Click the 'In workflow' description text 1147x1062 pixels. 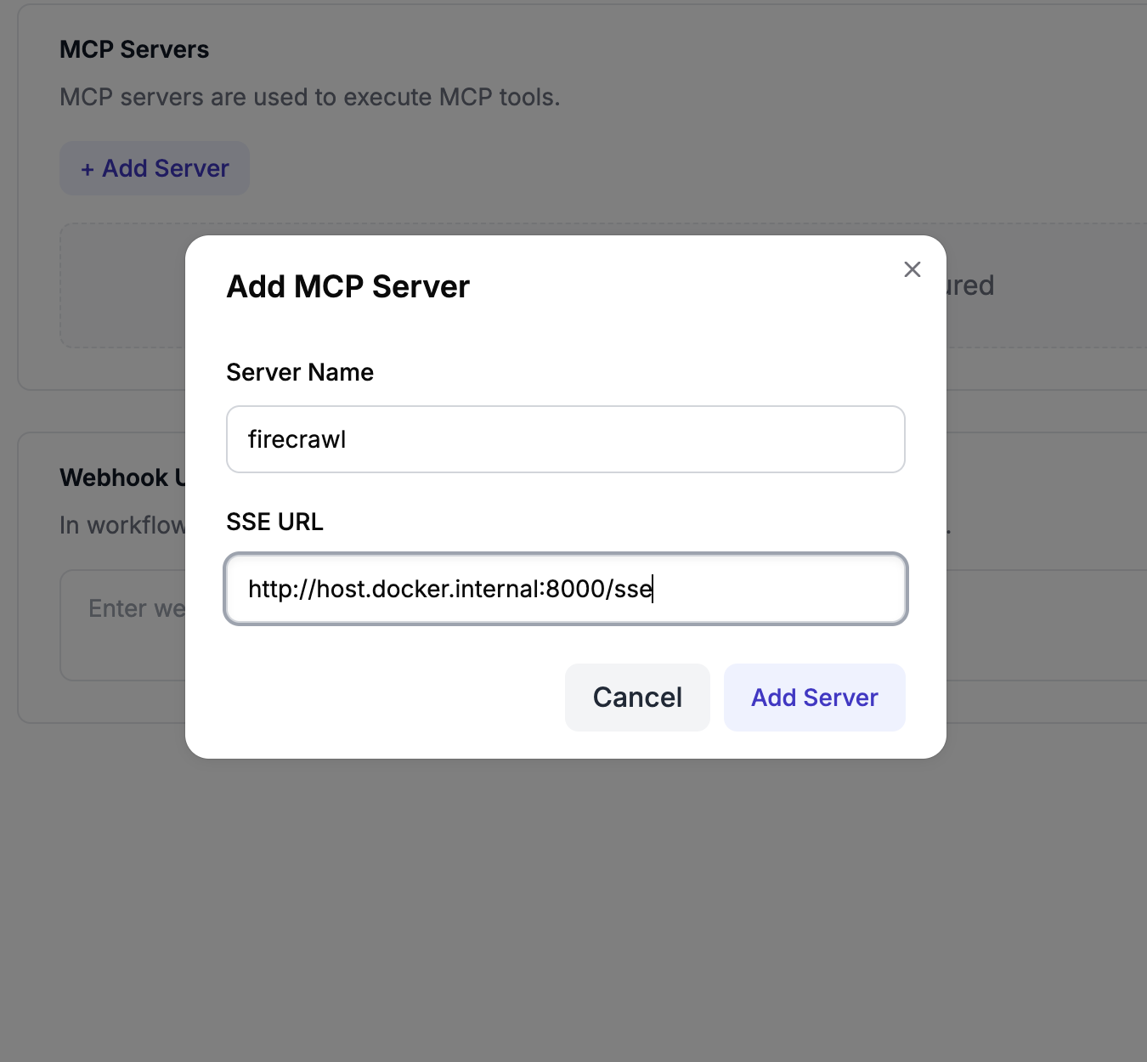(x=122, y=525)
